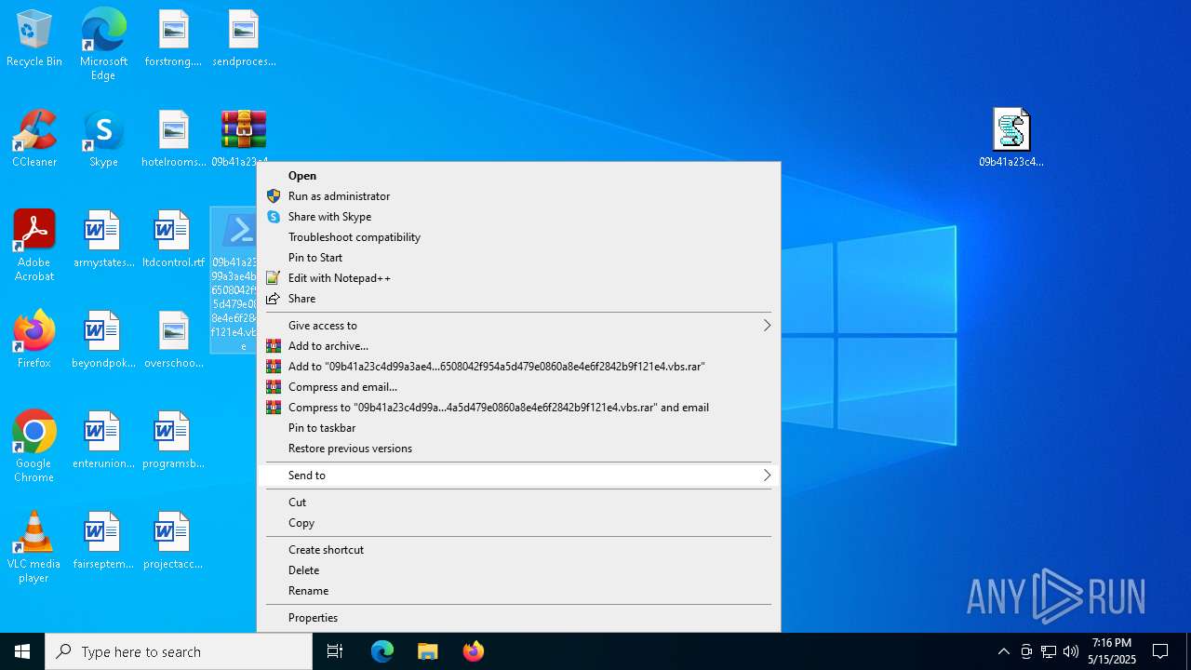The image size is (1191, 670).
Task: Select the fairseptem Word document
Action: click(103, 541)
